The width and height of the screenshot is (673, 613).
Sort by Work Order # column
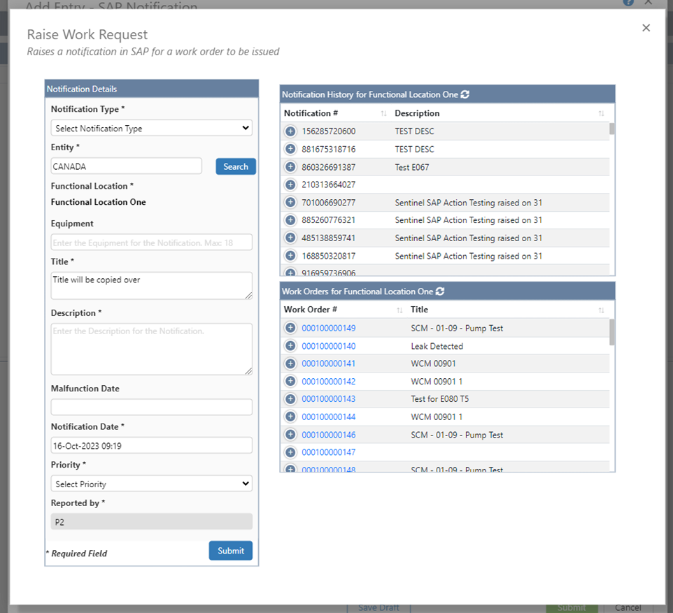tap(399, 310)
